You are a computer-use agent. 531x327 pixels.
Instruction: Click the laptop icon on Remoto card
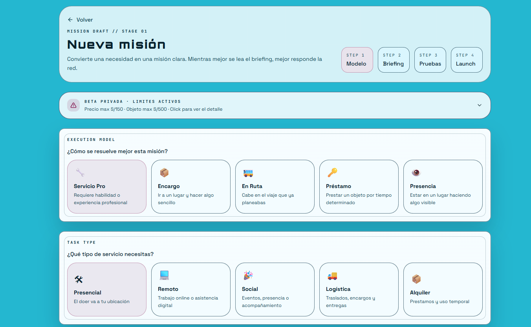[x=164, y=275]
